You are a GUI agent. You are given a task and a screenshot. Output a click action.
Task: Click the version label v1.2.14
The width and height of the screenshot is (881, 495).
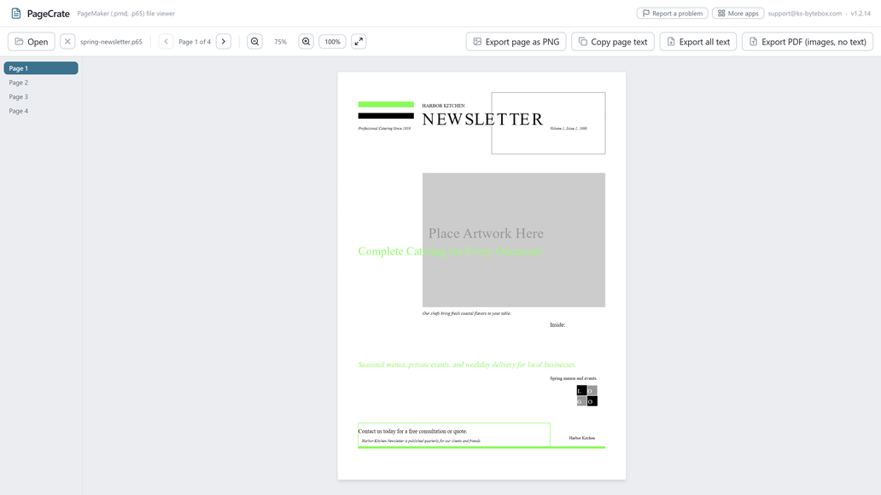[x=861, y=14]
